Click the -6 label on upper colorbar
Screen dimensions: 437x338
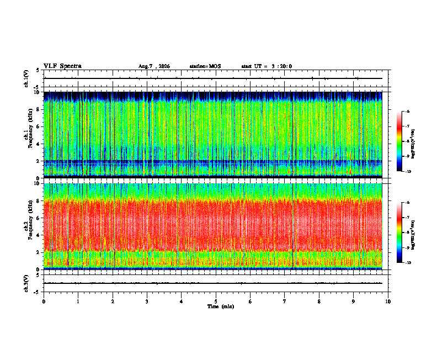click(x=408, y=112)
